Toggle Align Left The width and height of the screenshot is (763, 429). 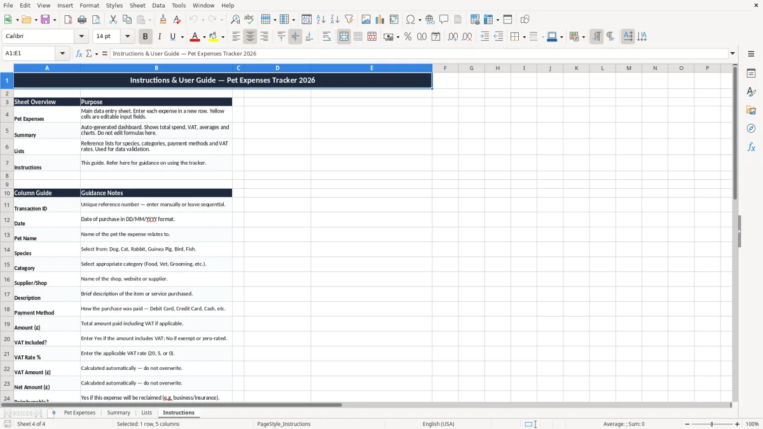point(236,37)
